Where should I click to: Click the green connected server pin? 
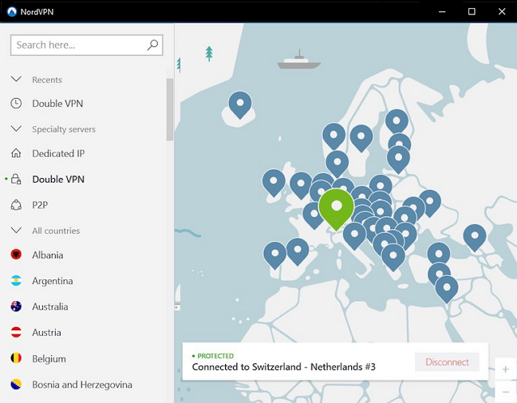[337, 209]
